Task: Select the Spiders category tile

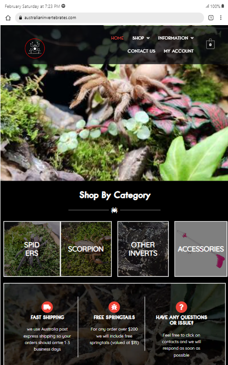Action: (32, 249)
